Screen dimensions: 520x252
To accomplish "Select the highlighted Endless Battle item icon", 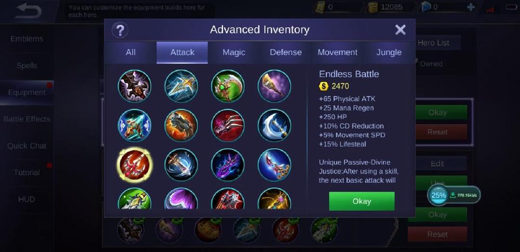I will coord(135,165).
